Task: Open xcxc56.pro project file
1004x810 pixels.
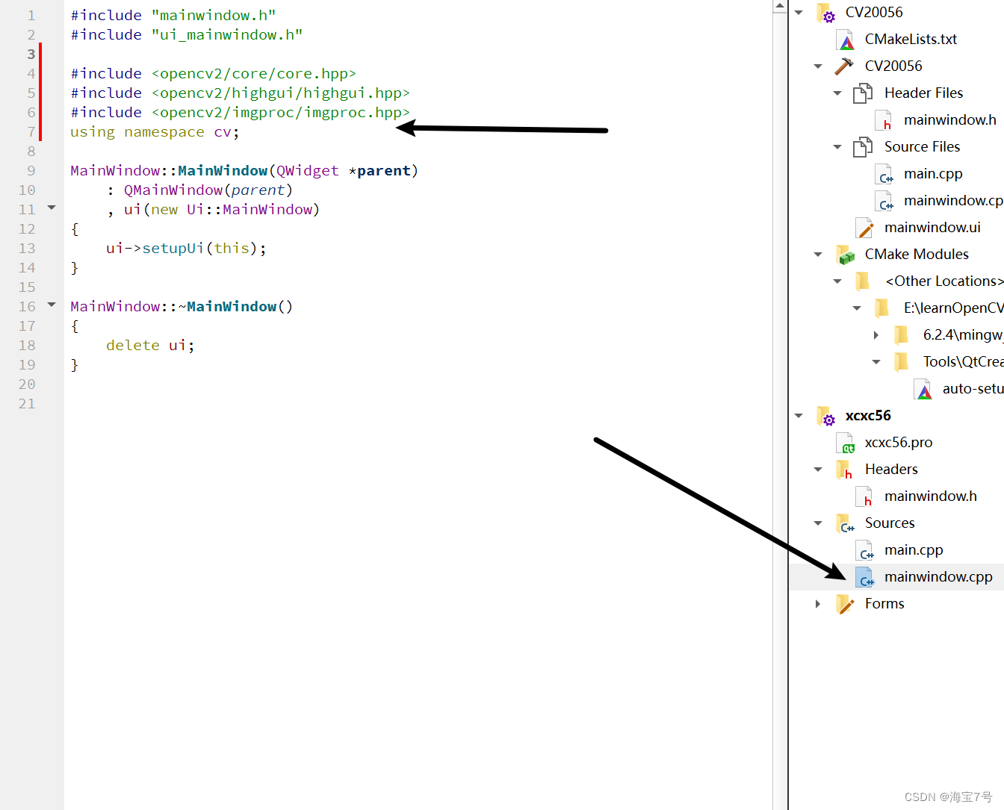Action: [x=899, y=443]
